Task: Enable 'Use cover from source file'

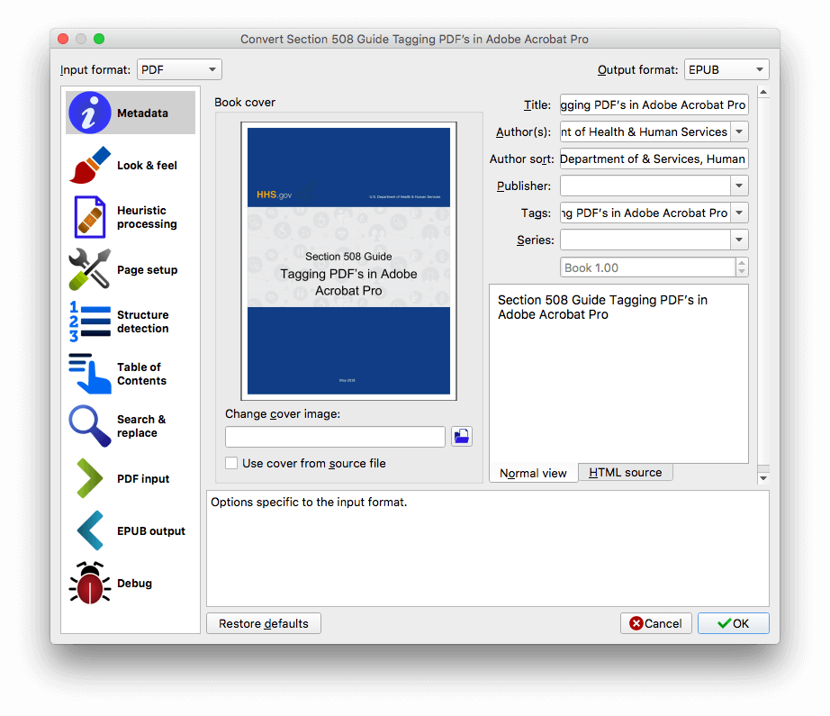Action: click(231, 461)
